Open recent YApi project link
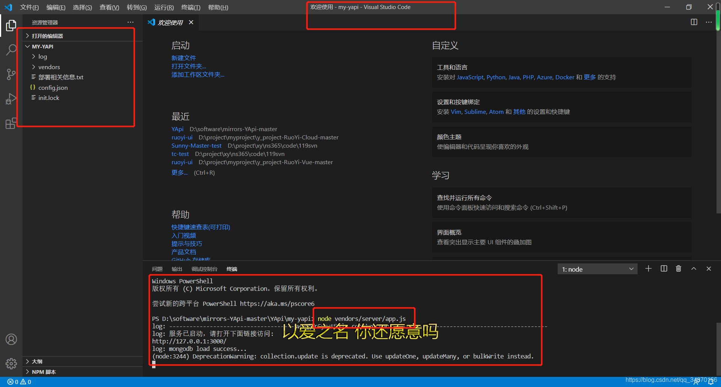The width and height of the screenshot is (721, 387). pos(177,129)
